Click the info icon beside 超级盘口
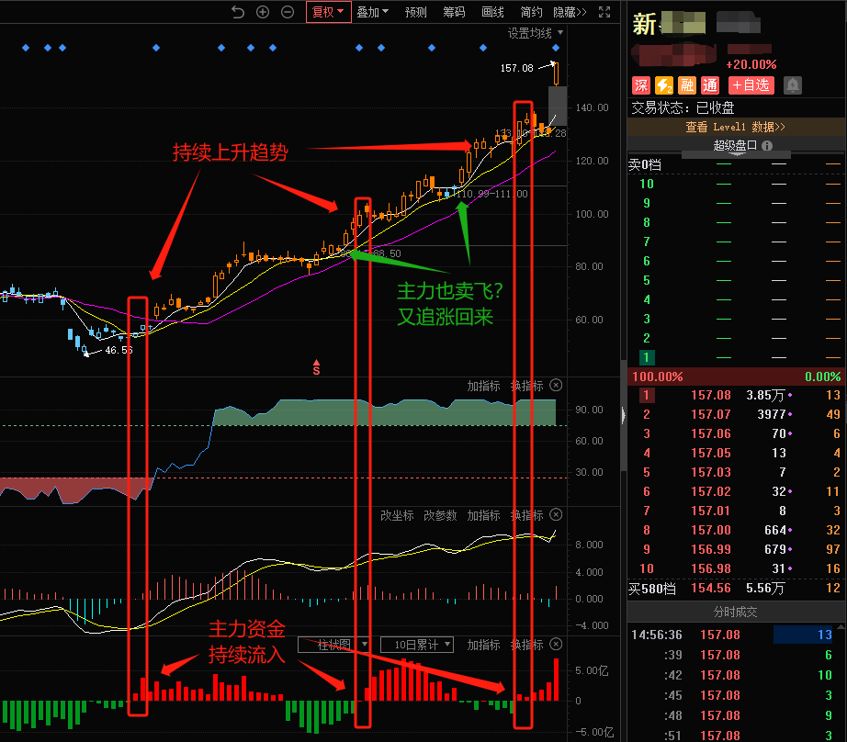The image size is (847, 742). (x=767, y=146)
